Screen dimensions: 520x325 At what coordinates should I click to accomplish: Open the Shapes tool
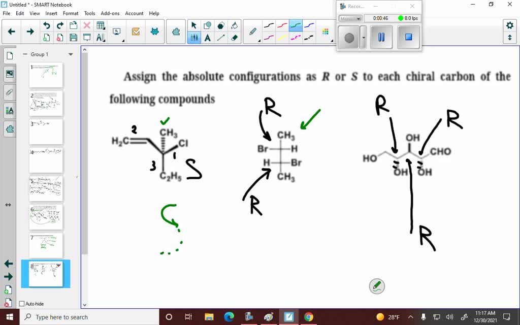click(x=208, y=24)
